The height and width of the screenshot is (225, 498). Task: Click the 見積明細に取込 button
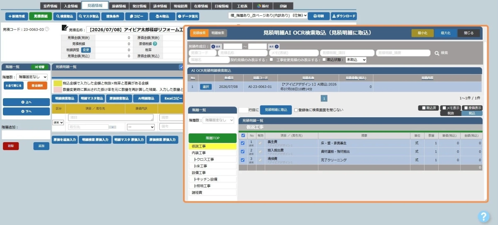(276, 110)
